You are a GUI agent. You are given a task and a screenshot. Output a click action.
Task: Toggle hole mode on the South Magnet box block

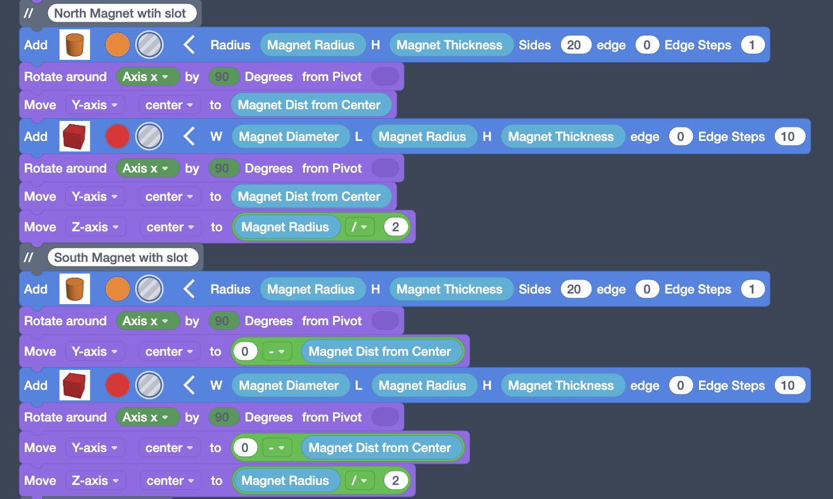(149, 385)
